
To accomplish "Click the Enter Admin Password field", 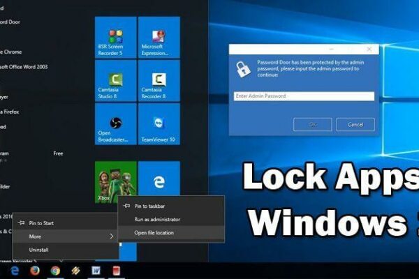I will [304, 96].
